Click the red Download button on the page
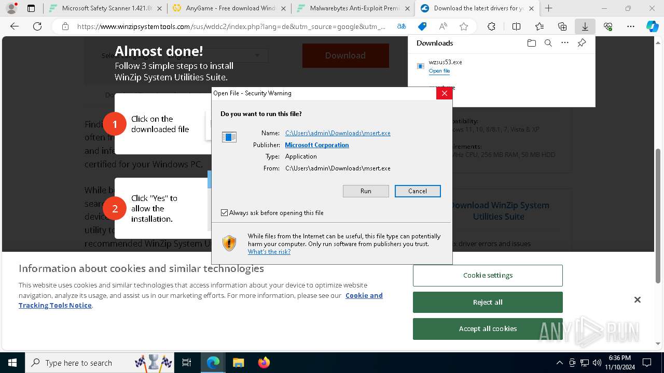The height and width of the screenshot is (373, 664). coord(345,55)
